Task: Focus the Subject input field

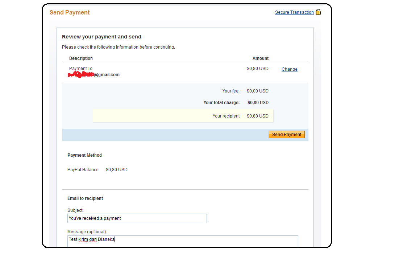Action: click(x=137, y=218)
